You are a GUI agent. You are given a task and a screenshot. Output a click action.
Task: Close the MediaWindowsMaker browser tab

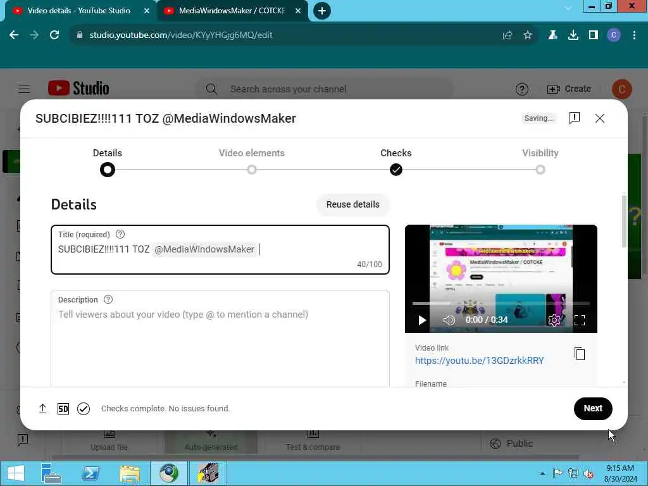298,11
